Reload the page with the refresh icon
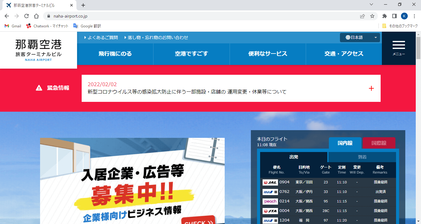Viewport: 421px width, 224px height. coord(27,16)
